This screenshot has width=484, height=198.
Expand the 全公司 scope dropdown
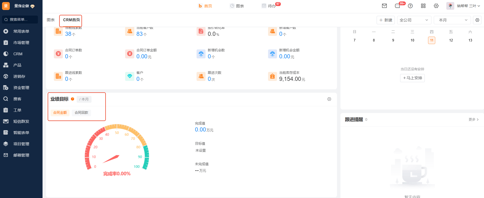pos(414,20)
